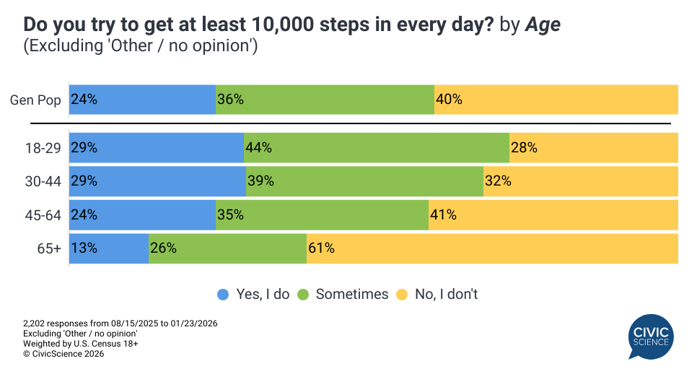Select the Gen Pop blue 24% bar

tap(143, 100)
